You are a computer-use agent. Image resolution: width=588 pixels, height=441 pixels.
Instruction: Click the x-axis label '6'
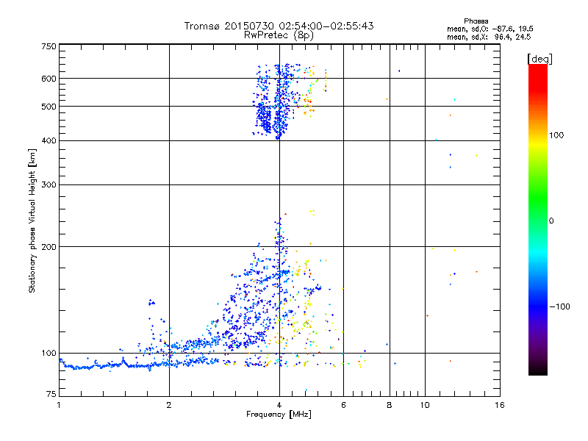point(343,405)
